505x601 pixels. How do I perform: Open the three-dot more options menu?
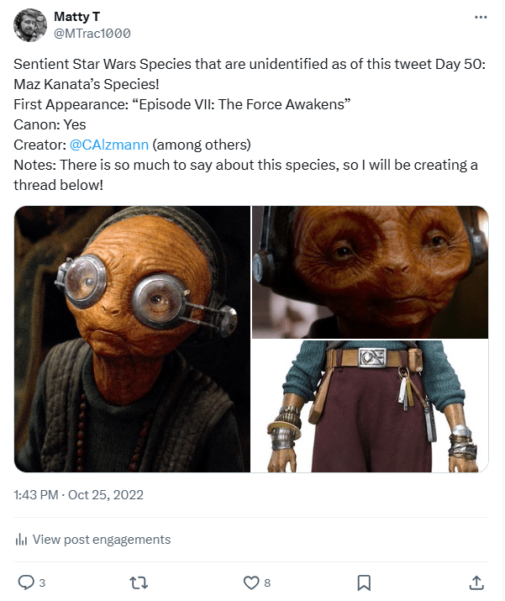[x=481, y=18]
